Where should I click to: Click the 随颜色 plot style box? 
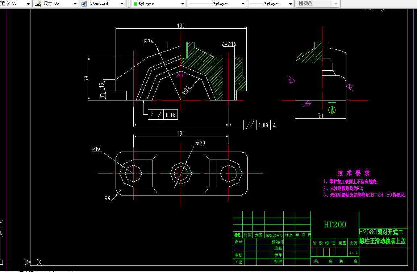point(314,4)
